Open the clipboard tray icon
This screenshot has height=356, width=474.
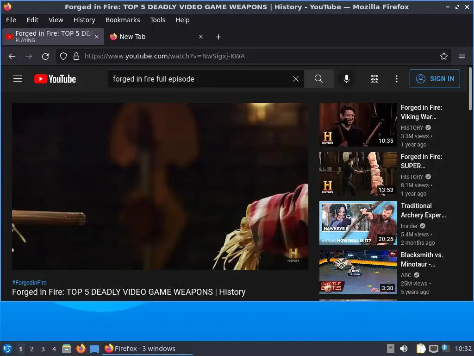[421, 349]
